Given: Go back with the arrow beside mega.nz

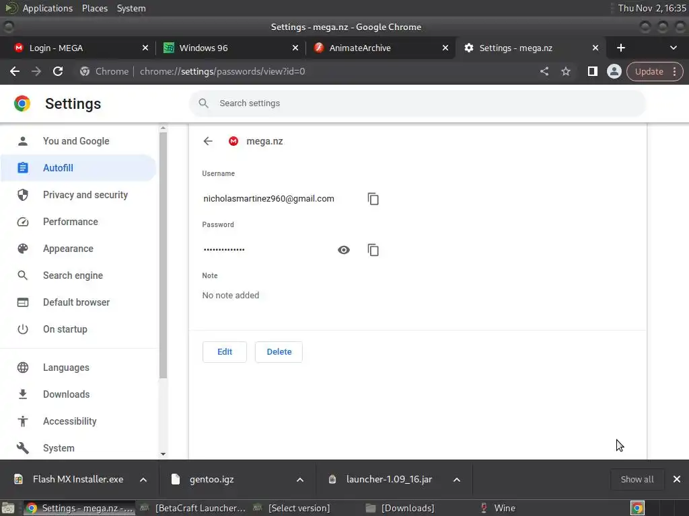Looking at the screenshot, I should (208, 141).
